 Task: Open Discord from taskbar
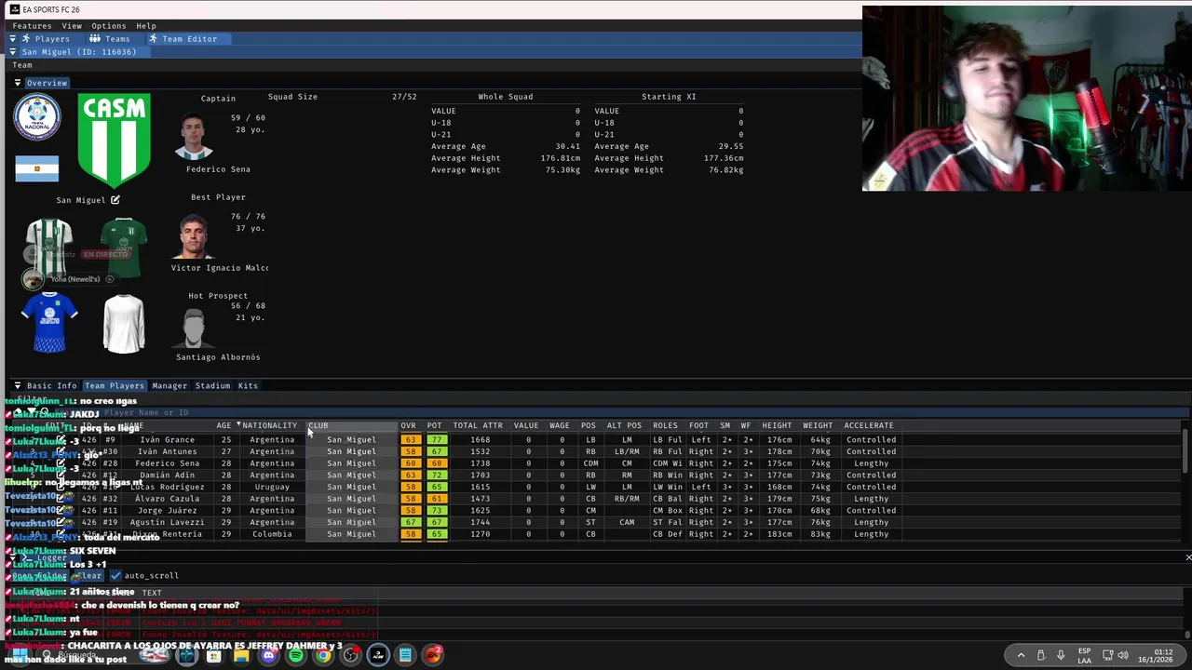point(269,655)
